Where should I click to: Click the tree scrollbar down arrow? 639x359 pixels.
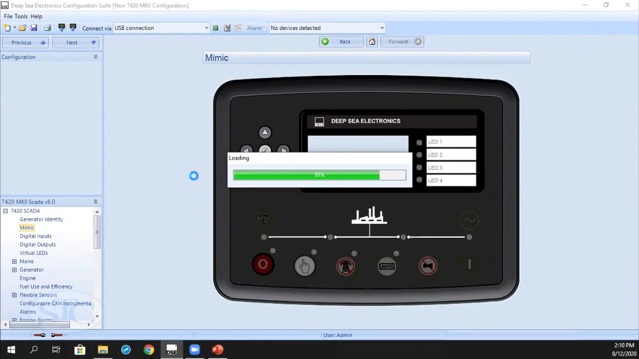point(97,316)
